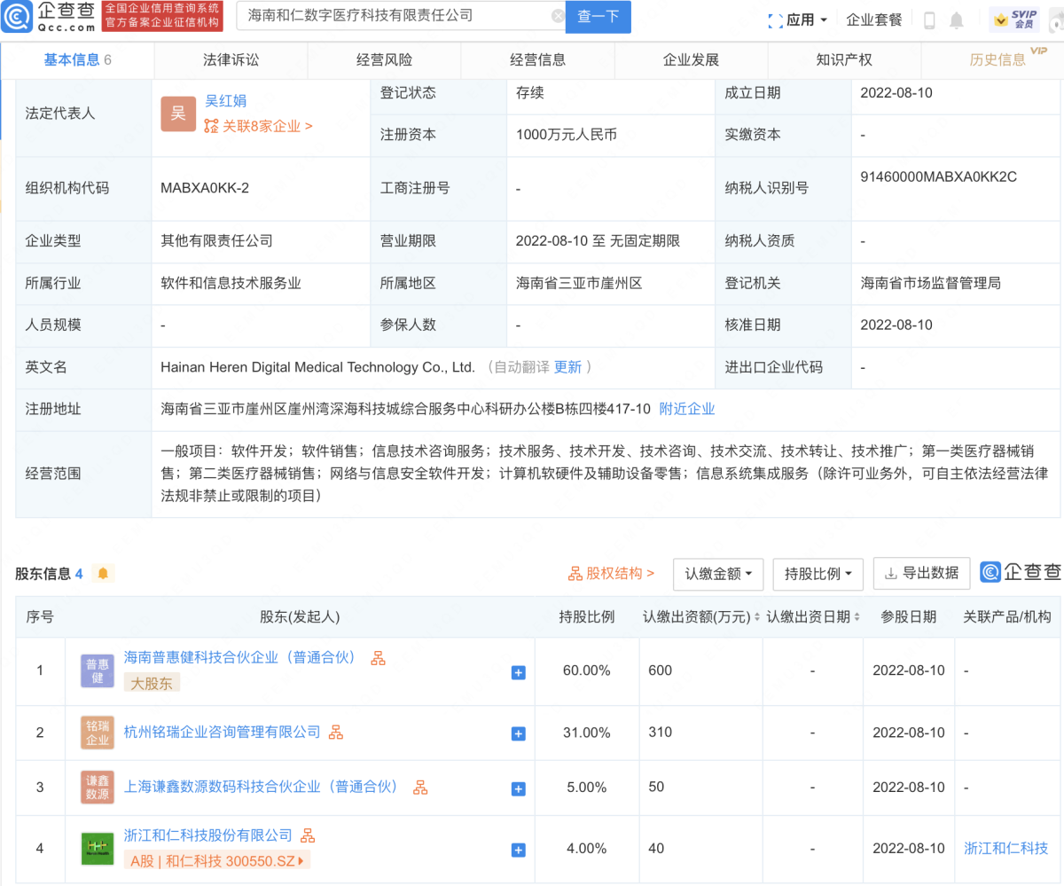Screen dimensions: 1064x886
Task: Switch to 法律诉讼 tab
Action: coord(231,59)
